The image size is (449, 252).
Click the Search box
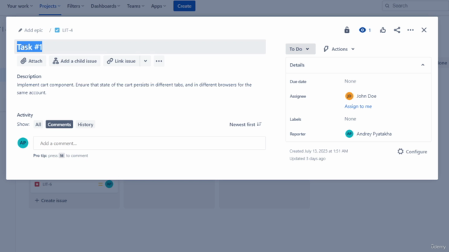415,6
